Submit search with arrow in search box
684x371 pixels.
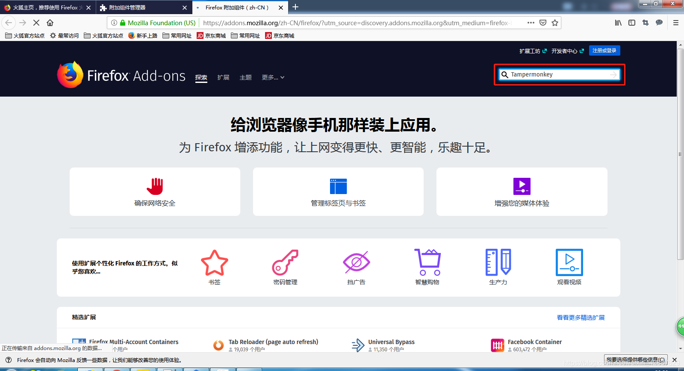coord(614,75)
